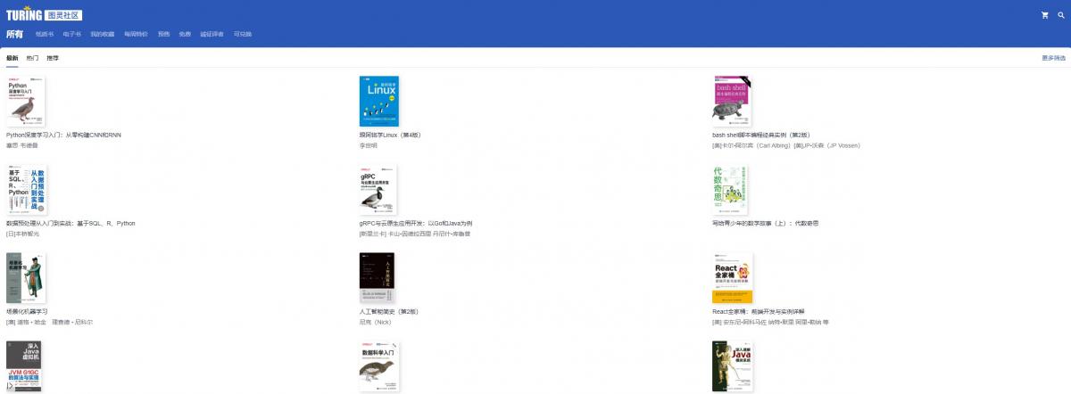Open the 电子书 menu item
The image size is (1071, 394).
[72, 34]
